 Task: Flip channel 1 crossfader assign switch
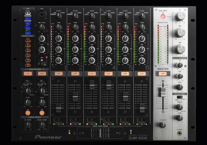click(x=58, y=120)
